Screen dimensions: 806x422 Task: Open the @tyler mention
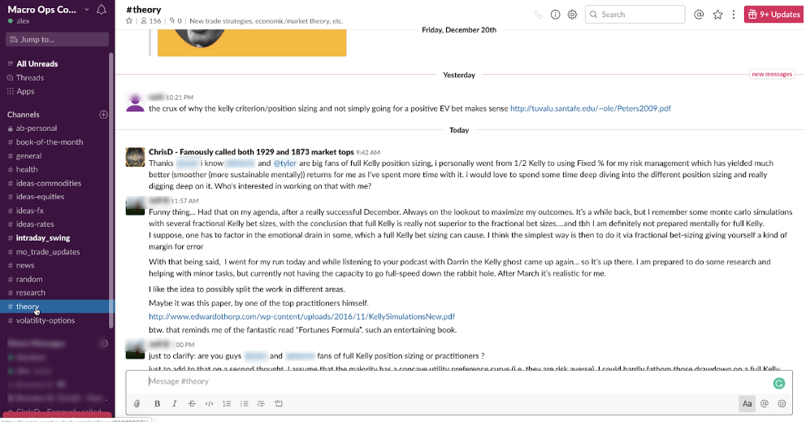coord(284,163)
